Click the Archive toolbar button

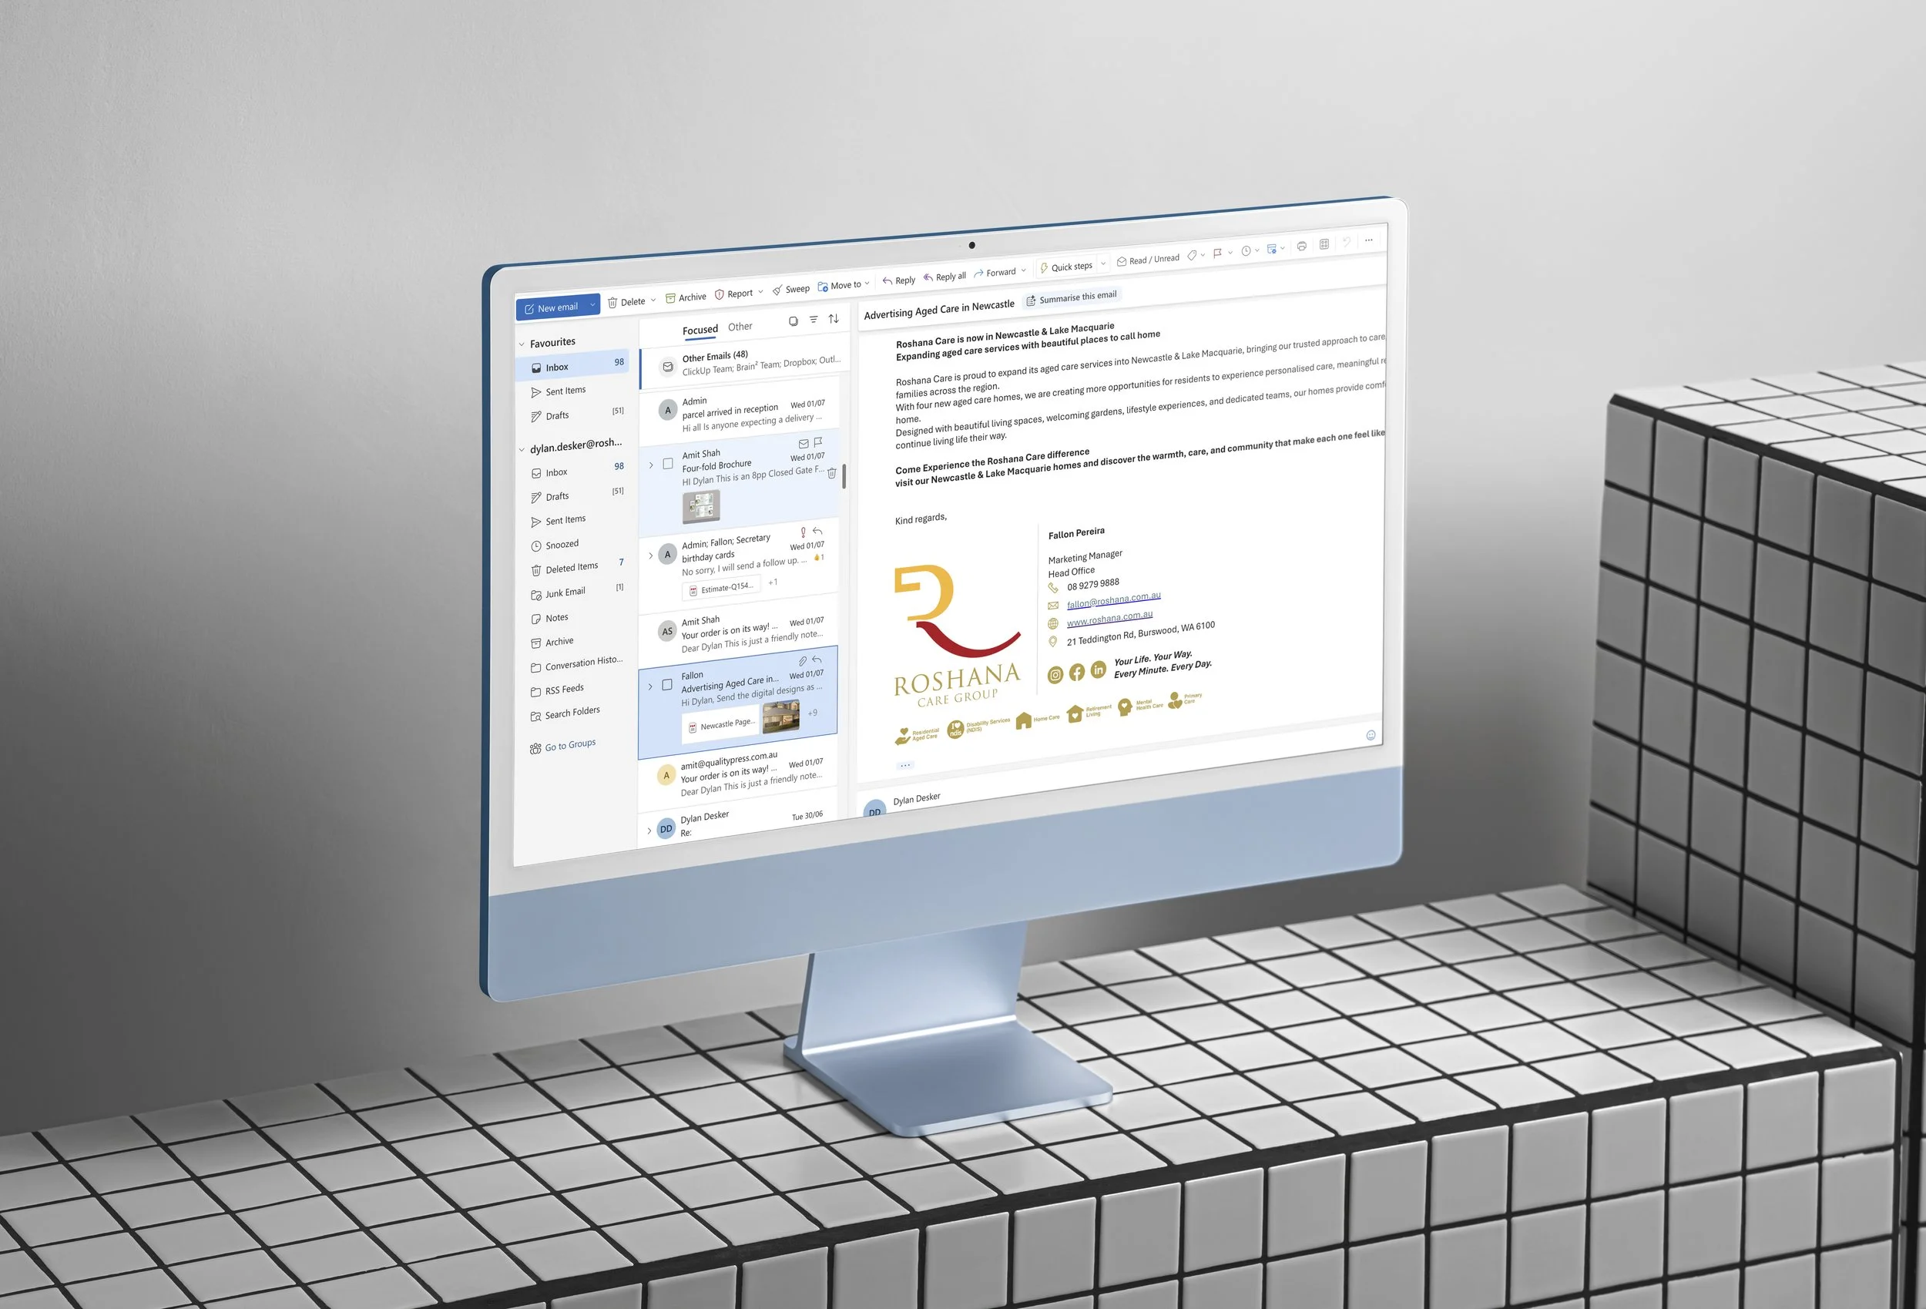[686, 297]
